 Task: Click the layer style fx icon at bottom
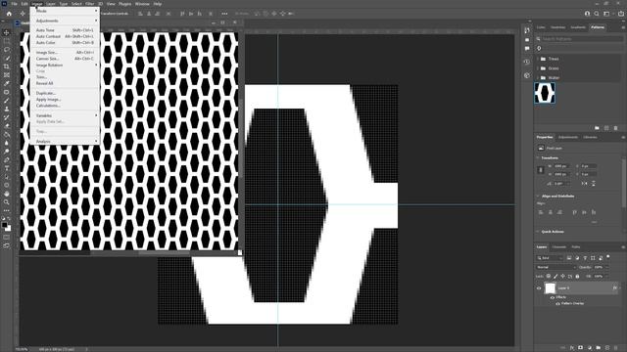(572, 348)
